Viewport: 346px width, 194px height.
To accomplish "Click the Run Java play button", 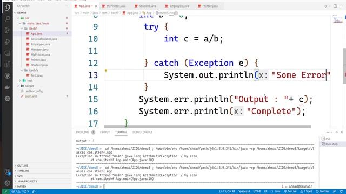I will coord(325,6).
